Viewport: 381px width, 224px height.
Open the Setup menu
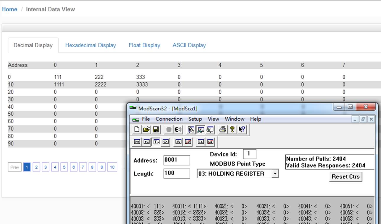195,119
